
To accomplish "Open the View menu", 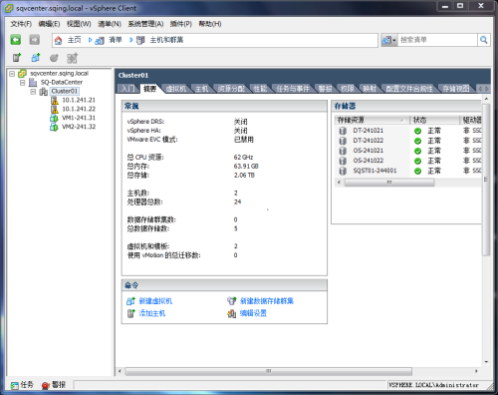I will [x=79, y=24].
